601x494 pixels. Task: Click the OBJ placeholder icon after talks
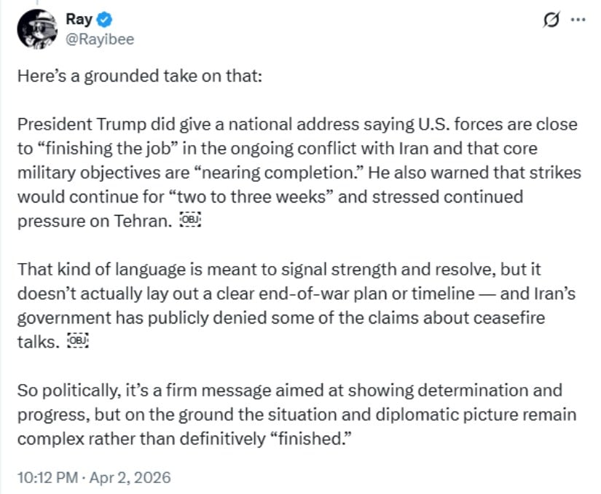pyautogui.click(x=76, y=341)
